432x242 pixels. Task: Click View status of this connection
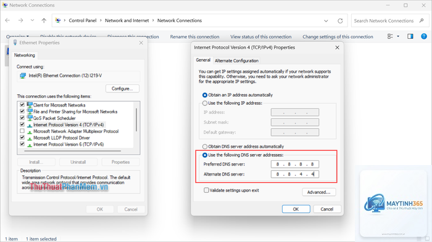(261, 36)
